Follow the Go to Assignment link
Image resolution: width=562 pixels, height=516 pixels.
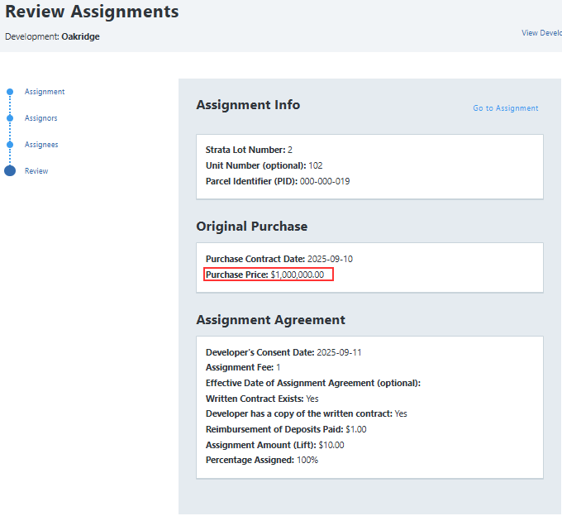pyautogui.click(x=505, y=108)
